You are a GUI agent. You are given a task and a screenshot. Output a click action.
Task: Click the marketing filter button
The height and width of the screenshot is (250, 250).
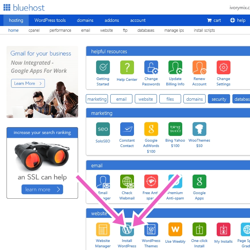97,99
